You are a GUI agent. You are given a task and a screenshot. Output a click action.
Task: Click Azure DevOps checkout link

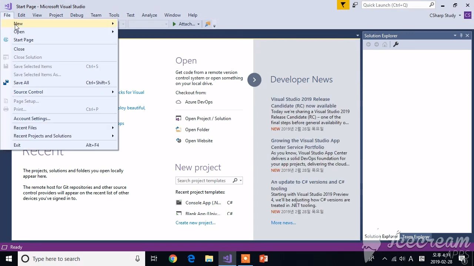tap(199, 102)
